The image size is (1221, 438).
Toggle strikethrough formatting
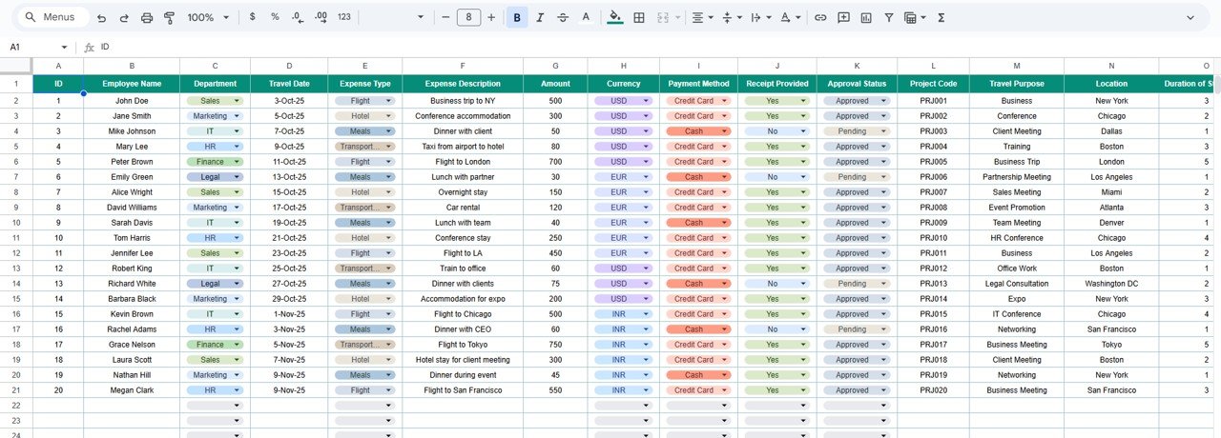click(563, 17)
